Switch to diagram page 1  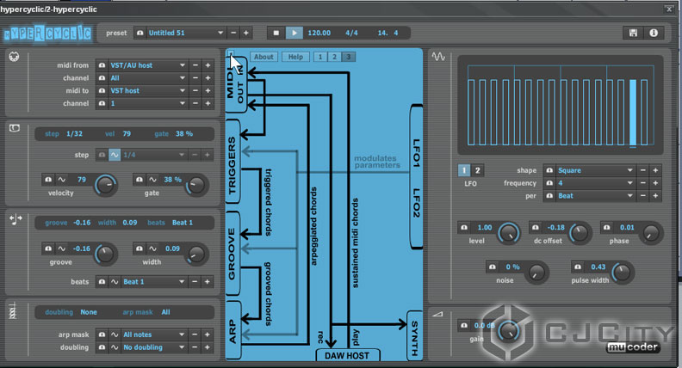(x=320, y=57)
